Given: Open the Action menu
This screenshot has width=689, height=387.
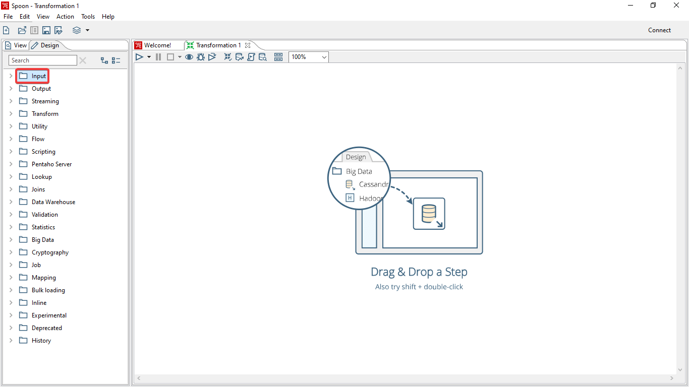Looking at the screenshot, I should [66, 17].
